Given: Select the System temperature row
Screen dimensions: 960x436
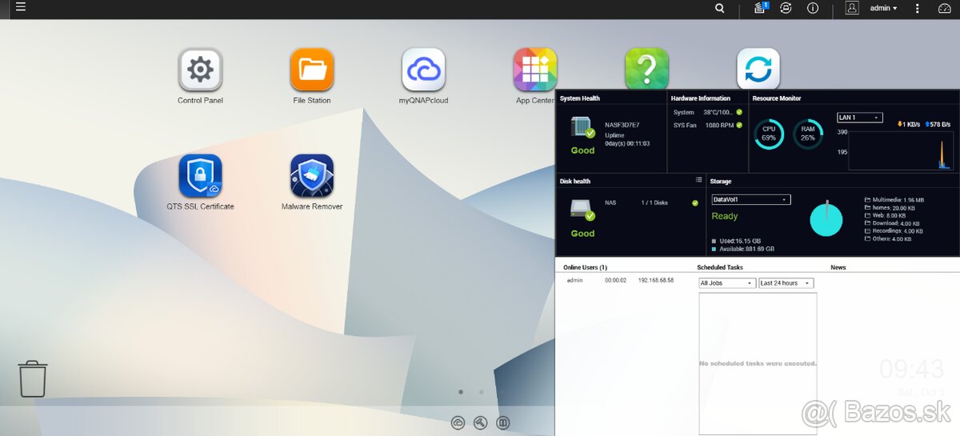Looking at the screenshot, I should tap(708, 113).
